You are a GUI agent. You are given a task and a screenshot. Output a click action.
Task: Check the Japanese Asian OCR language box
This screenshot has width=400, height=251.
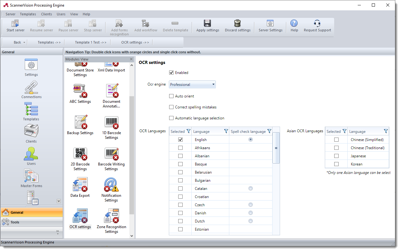coord(336,156)
